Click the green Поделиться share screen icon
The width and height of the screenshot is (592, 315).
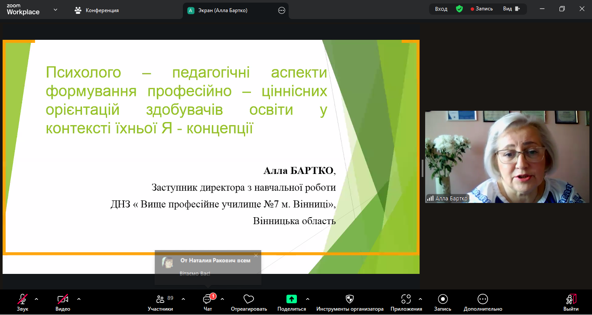click(292, 299)
